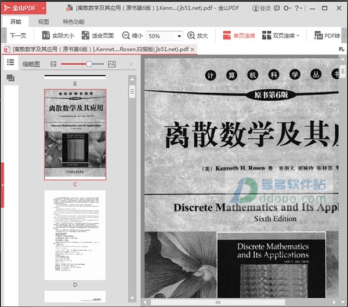Click the thumbnail size slider handle
This screenshot has height=307, width=348.
(89, 64)
